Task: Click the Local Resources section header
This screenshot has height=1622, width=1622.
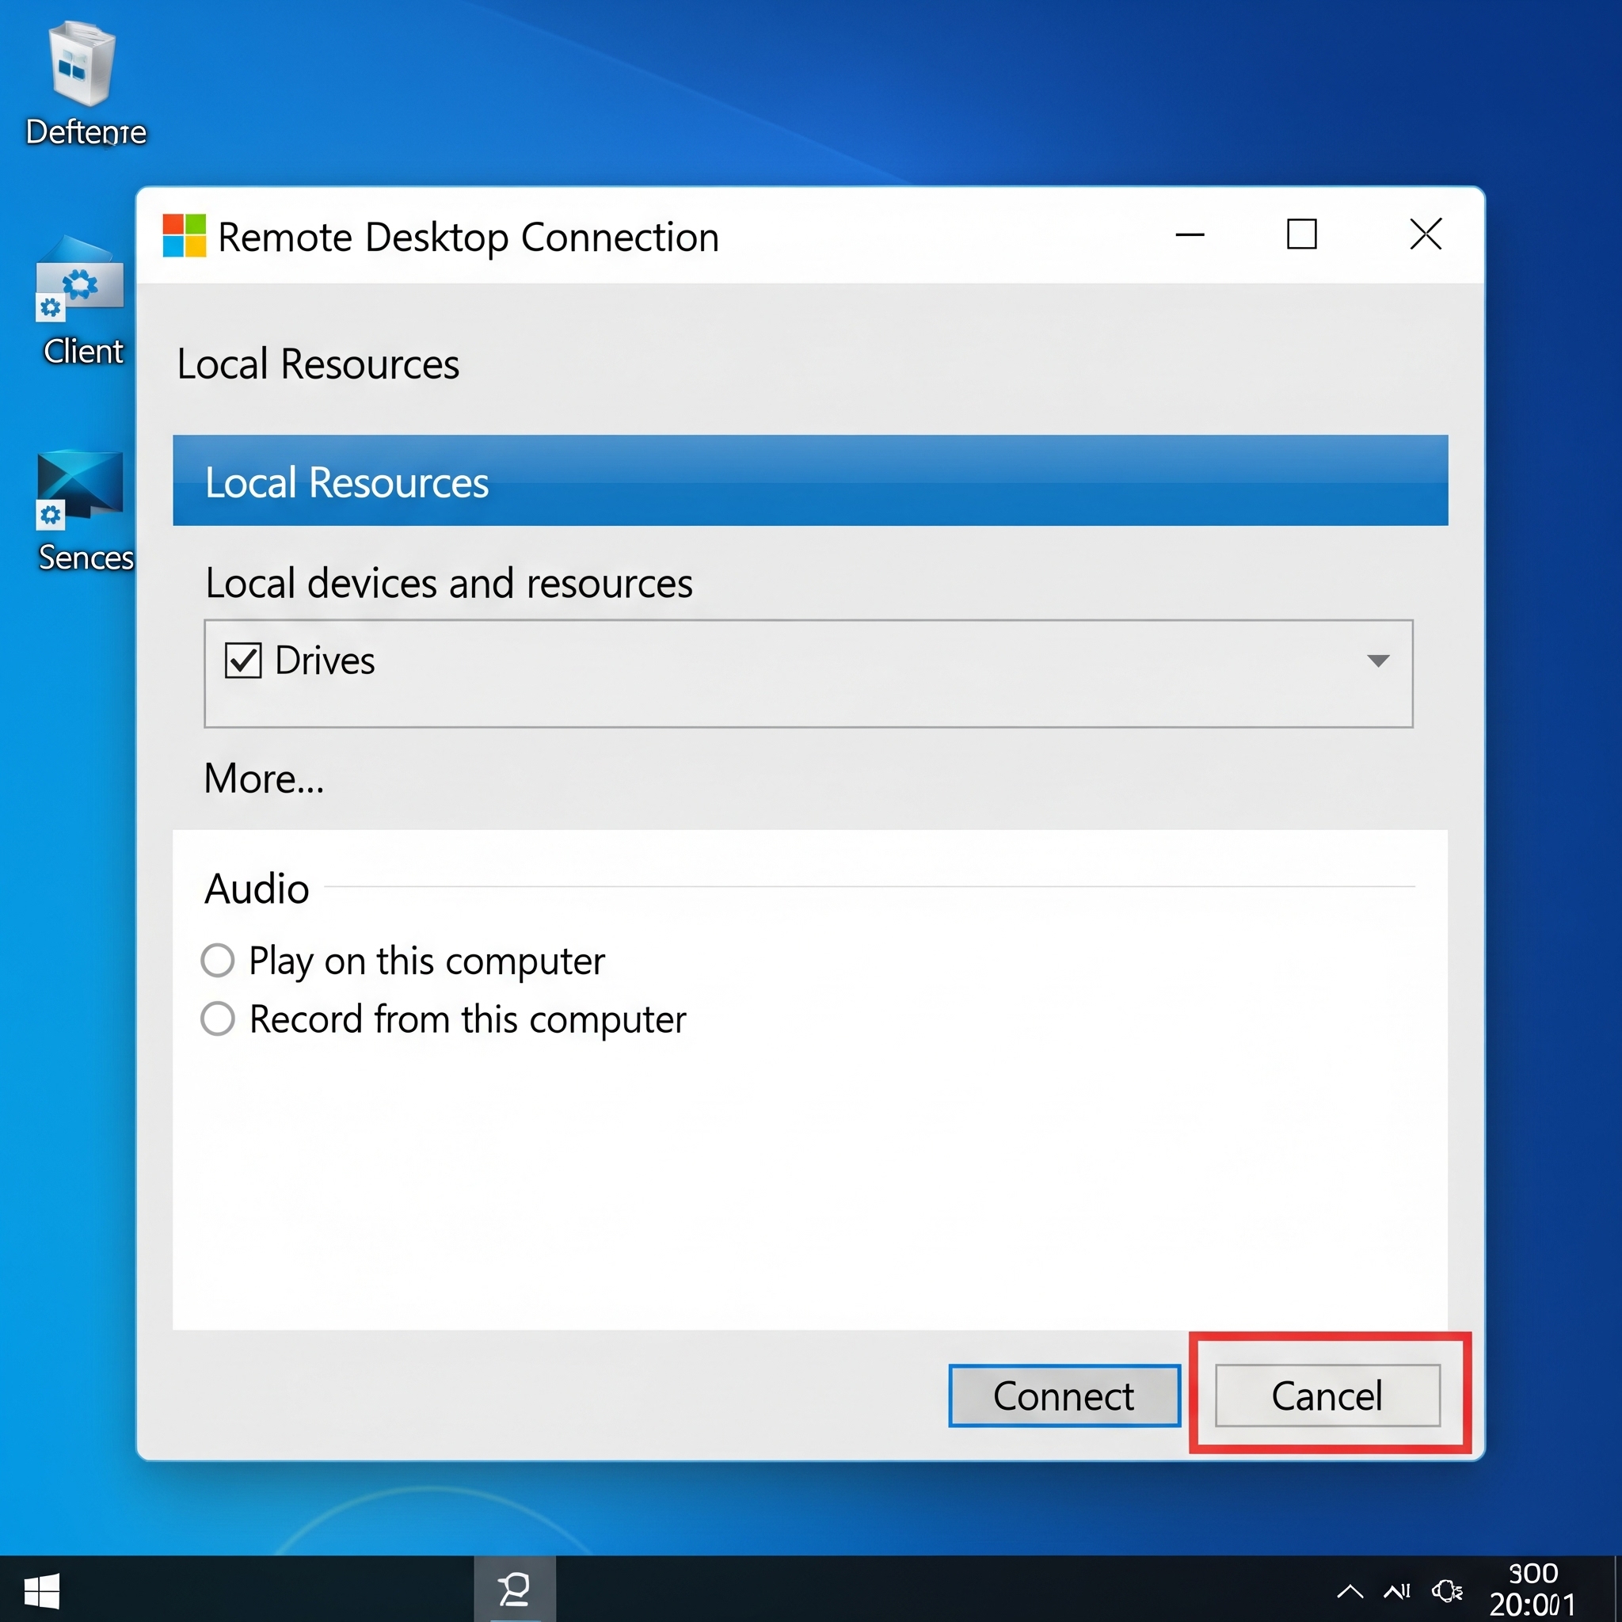Action: pyautogui.click(x=318, y=364)
